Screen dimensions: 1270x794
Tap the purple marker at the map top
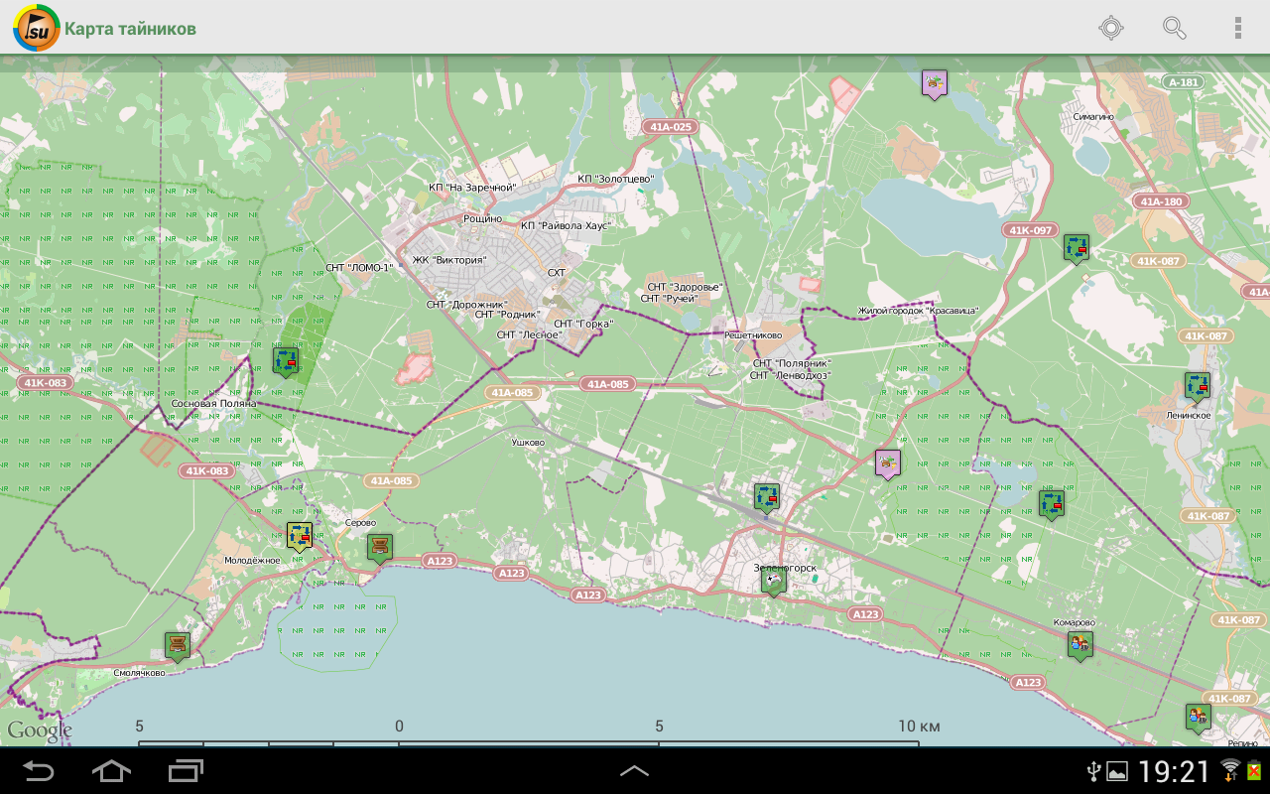click(x=933, y=83)
